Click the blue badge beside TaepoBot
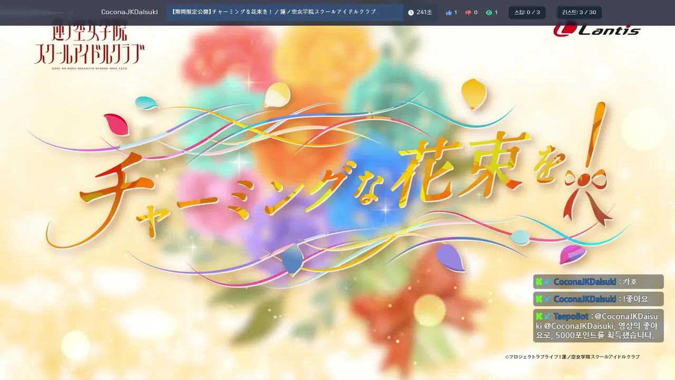The width and height of the screenshot is (675, 380). (547, 316)
